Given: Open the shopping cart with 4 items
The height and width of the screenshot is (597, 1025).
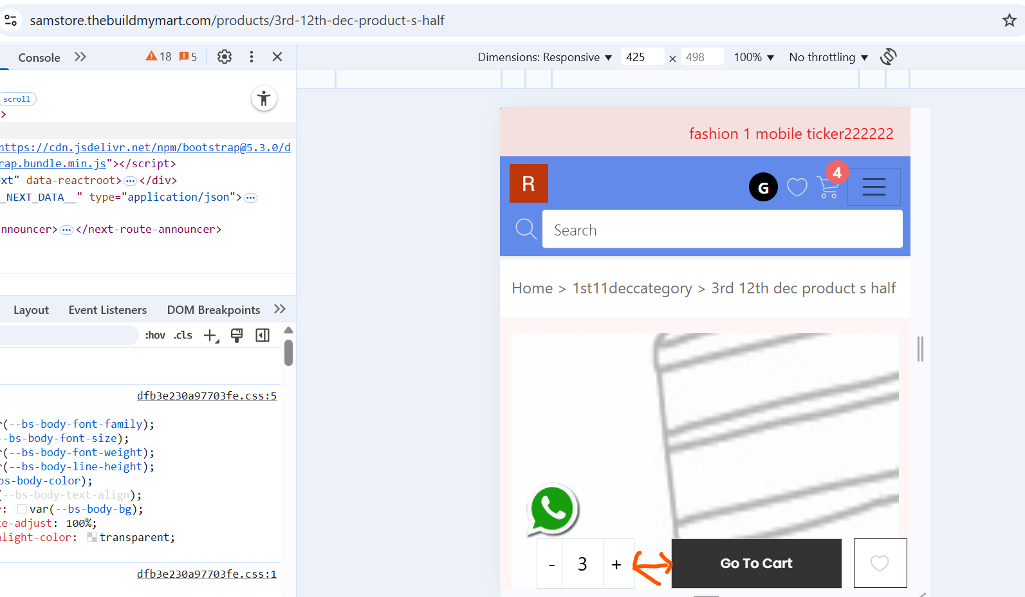Looking at the screenshot, I should (830, 186).
